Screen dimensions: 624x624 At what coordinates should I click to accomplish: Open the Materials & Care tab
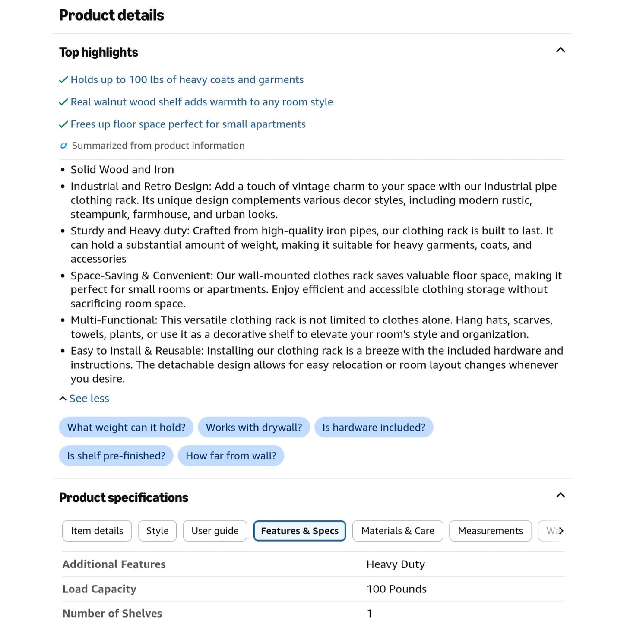pyautogui.click(x=398, y=531)
